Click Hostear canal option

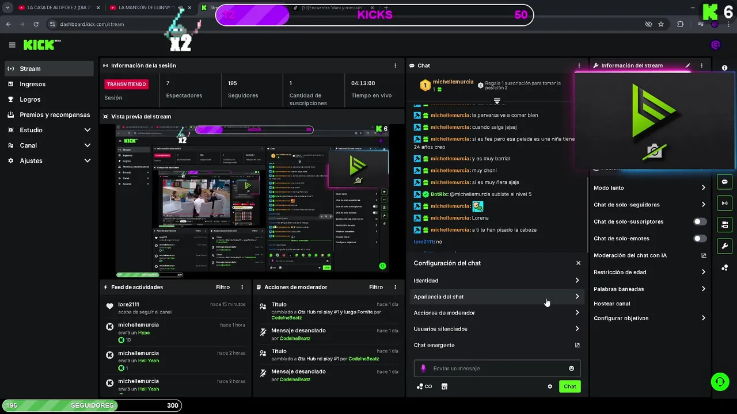[611, 304]
